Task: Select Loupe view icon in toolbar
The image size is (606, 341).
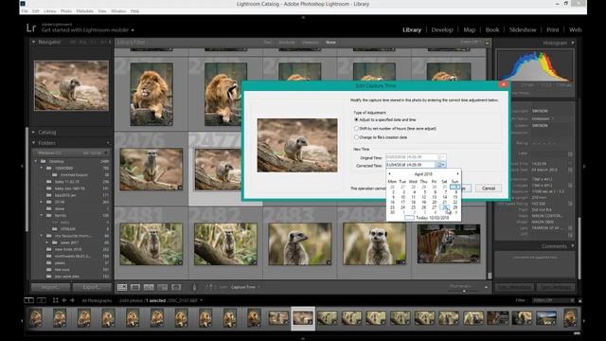Action: [x=135, y=287]
